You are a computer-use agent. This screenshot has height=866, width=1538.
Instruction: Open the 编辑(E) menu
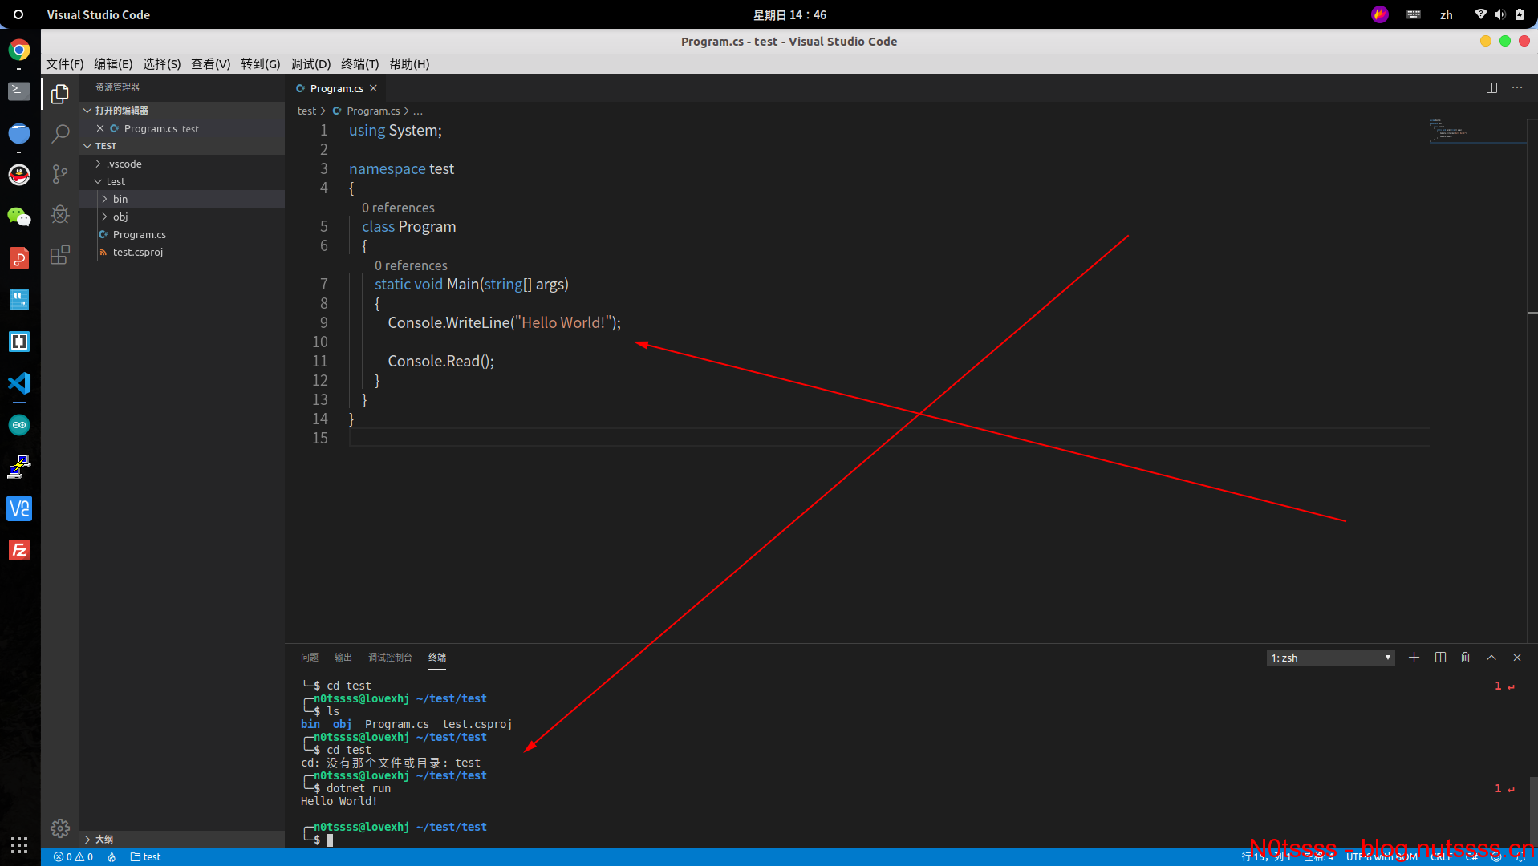113,64
